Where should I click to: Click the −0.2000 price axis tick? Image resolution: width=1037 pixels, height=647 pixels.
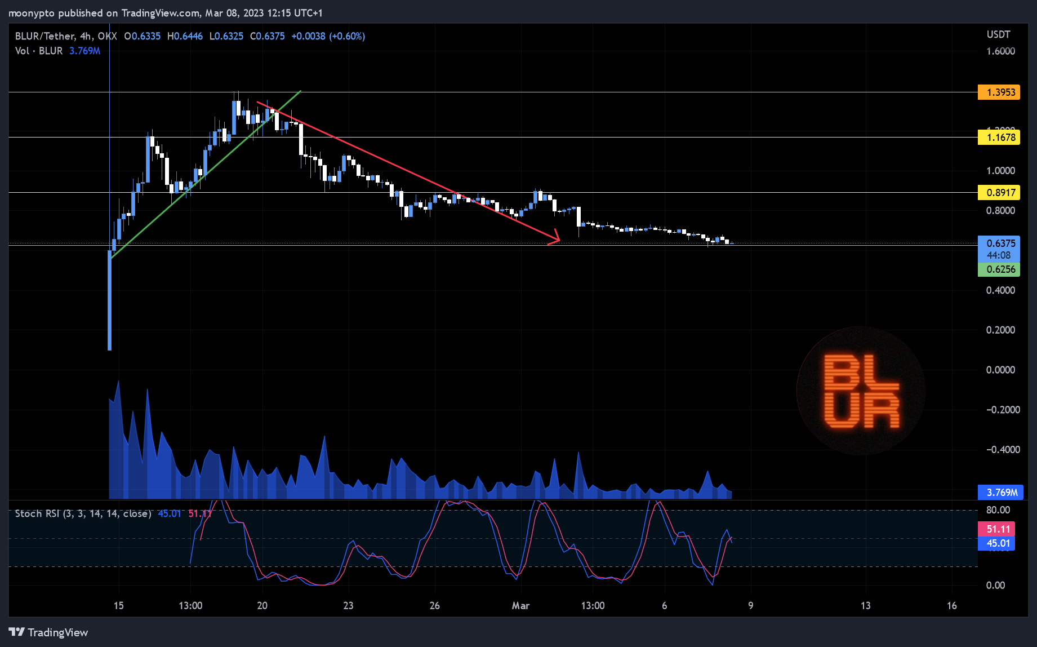point(1003,410)
